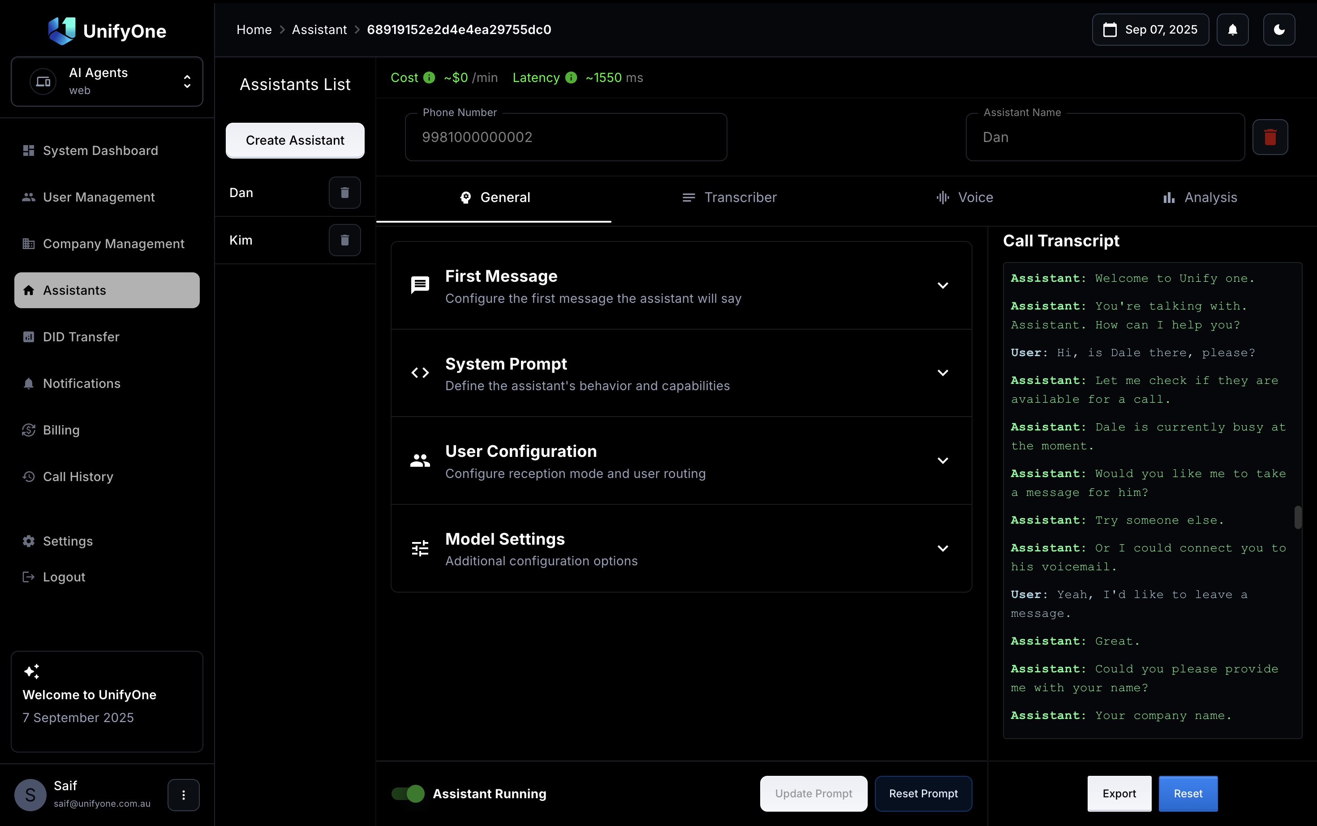Open User Management in the sidebar
This screenshot has height=826, width=1317.
(x=107, y=197)
